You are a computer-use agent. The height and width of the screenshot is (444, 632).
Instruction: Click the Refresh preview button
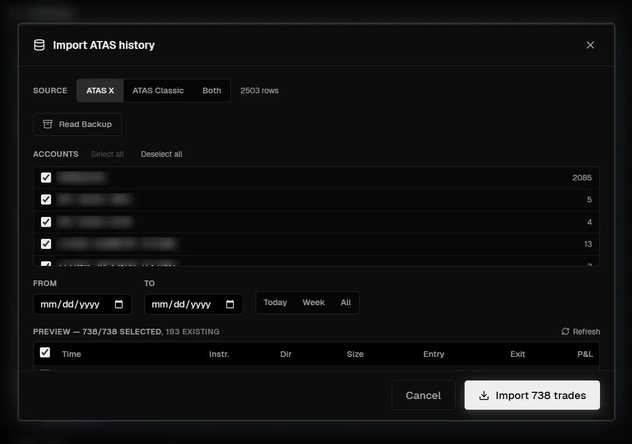580,332
